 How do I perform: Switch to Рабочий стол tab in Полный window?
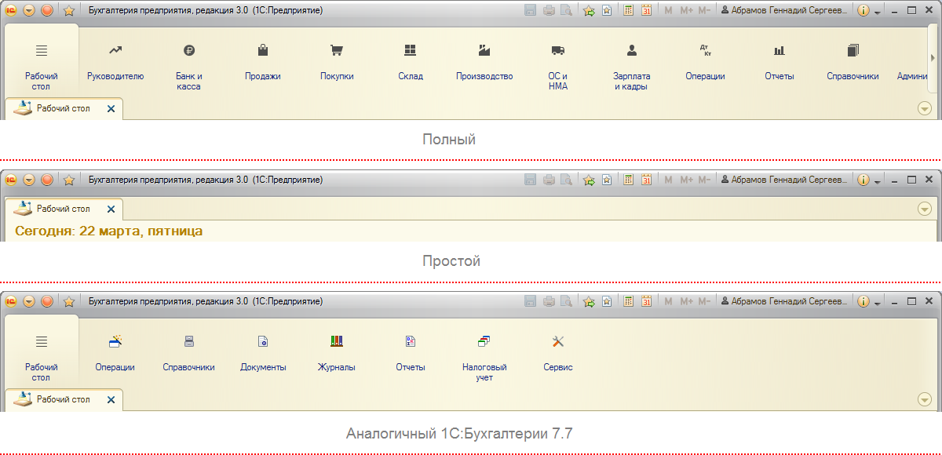(x=63, y=109)
